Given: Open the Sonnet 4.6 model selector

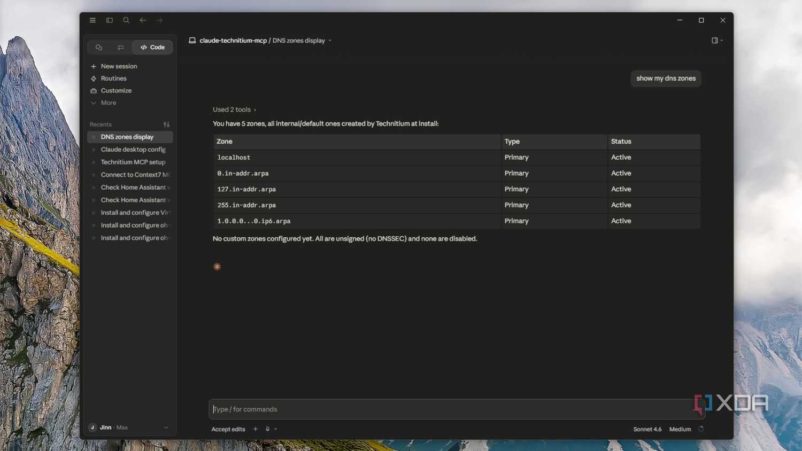Looking at the screenshot, I should coord(647,429).
